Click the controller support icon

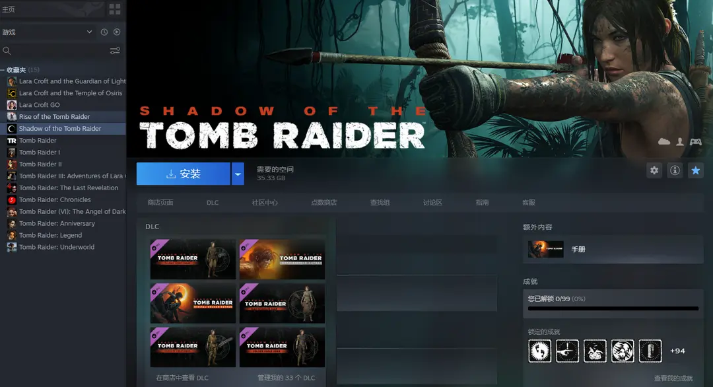696,142
